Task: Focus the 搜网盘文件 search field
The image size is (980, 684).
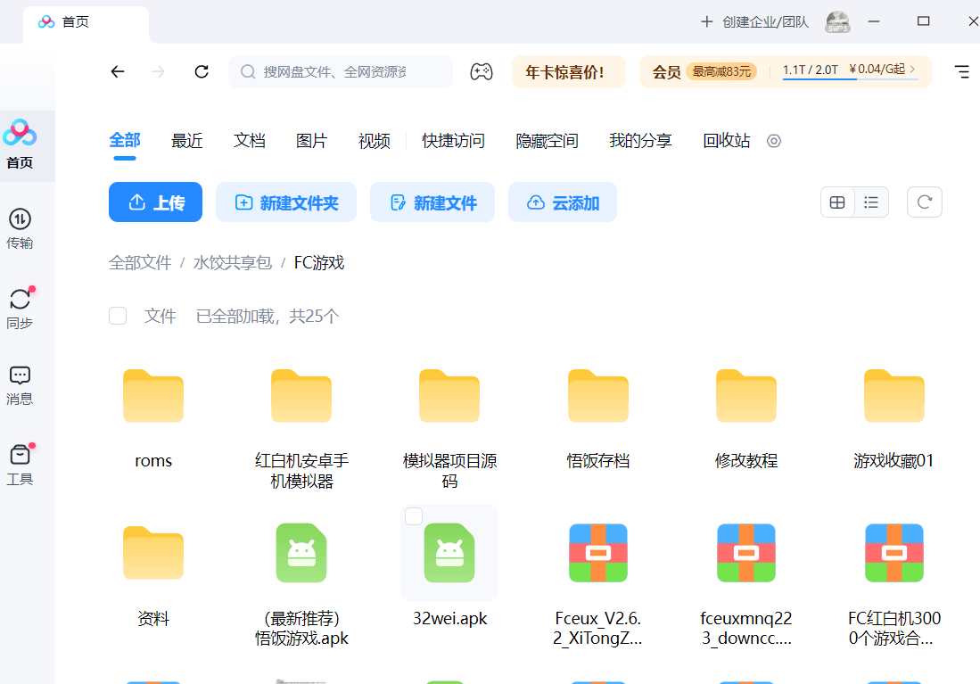Action: click(x=341, y=72)
